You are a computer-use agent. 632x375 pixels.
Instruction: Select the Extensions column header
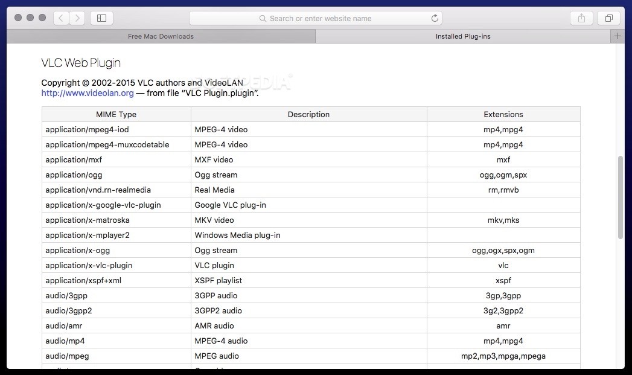pos(503,114)
